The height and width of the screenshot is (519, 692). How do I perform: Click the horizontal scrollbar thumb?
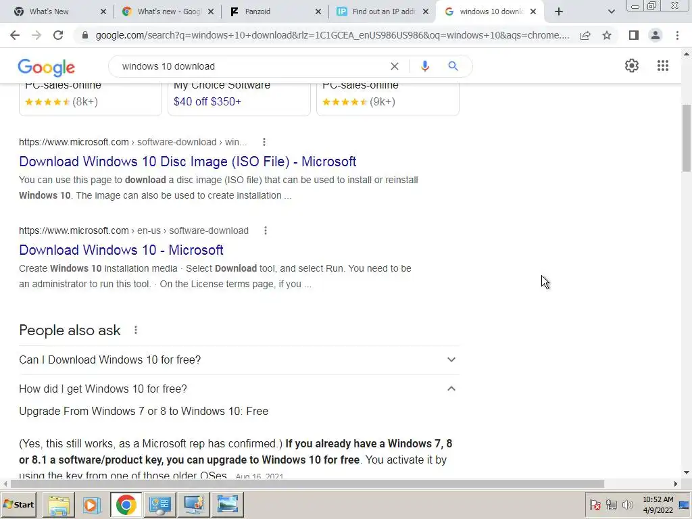point(307,484)
